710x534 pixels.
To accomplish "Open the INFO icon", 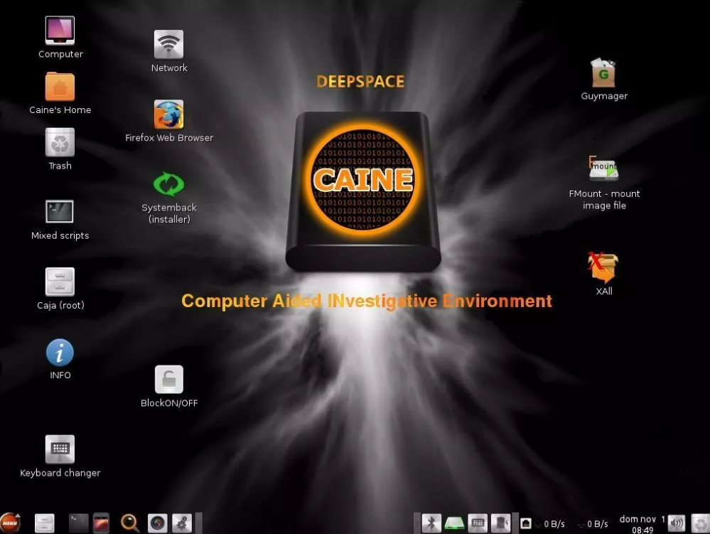I will [x=60, y=352].
